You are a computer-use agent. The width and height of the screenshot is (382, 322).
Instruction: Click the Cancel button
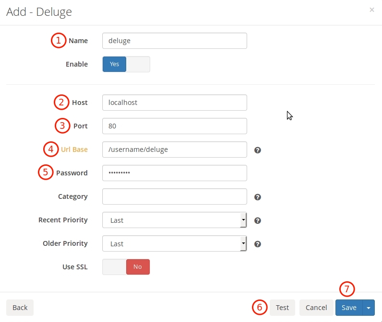point(316,308)
